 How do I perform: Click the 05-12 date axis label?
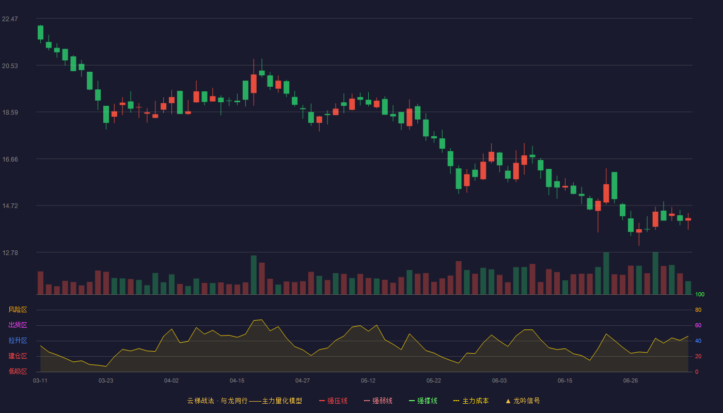(368, 380)
